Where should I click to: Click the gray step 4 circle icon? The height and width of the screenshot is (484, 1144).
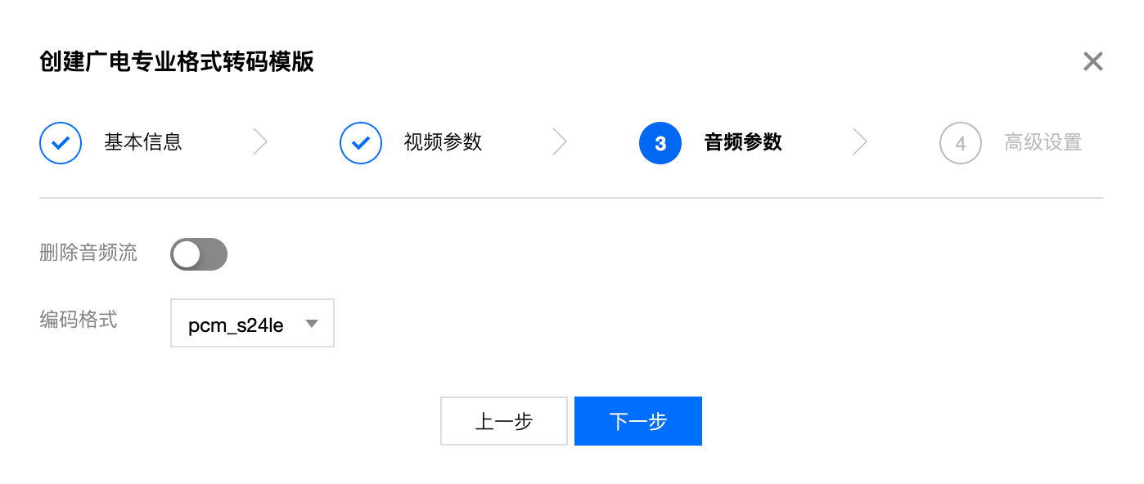click(961, 143)
